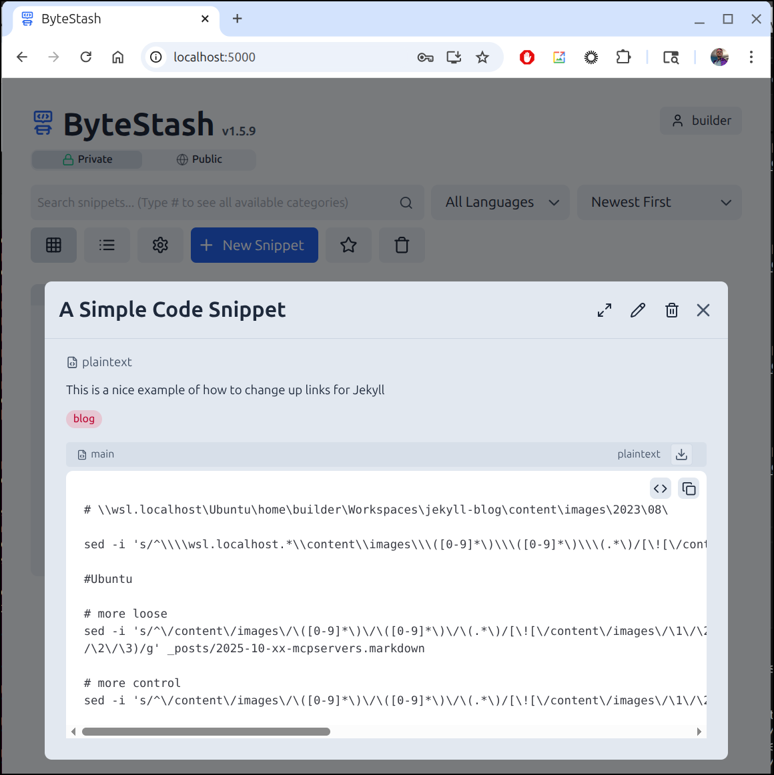Click the horizontal code scrollbar thumb

click(206, 732)
